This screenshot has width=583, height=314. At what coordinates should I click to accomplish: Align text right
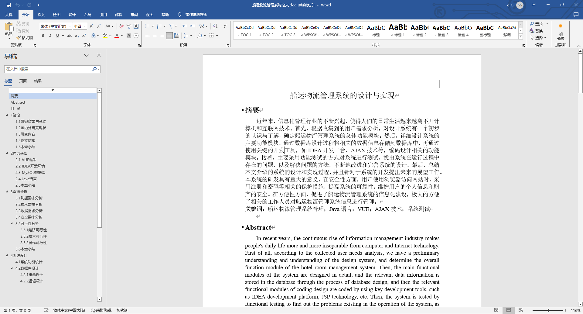[x=162, y=36]
